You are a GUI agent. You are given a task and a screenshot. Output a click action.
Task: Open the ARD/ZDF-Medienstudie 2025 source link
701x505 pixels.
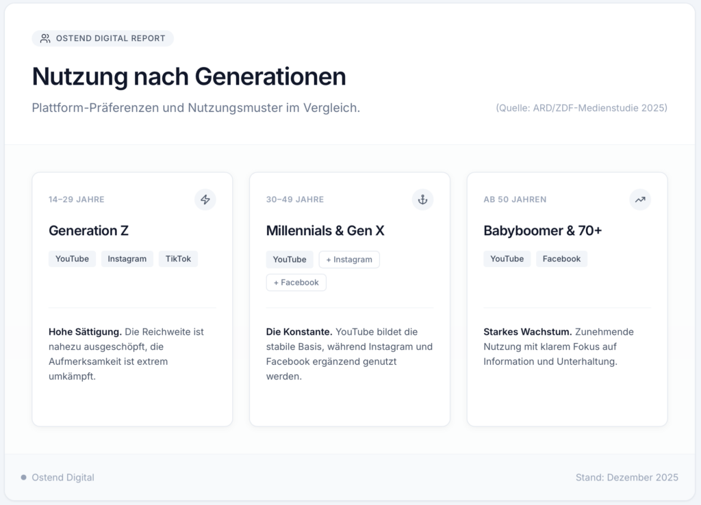pyautogui.click(x=581, y=107)
